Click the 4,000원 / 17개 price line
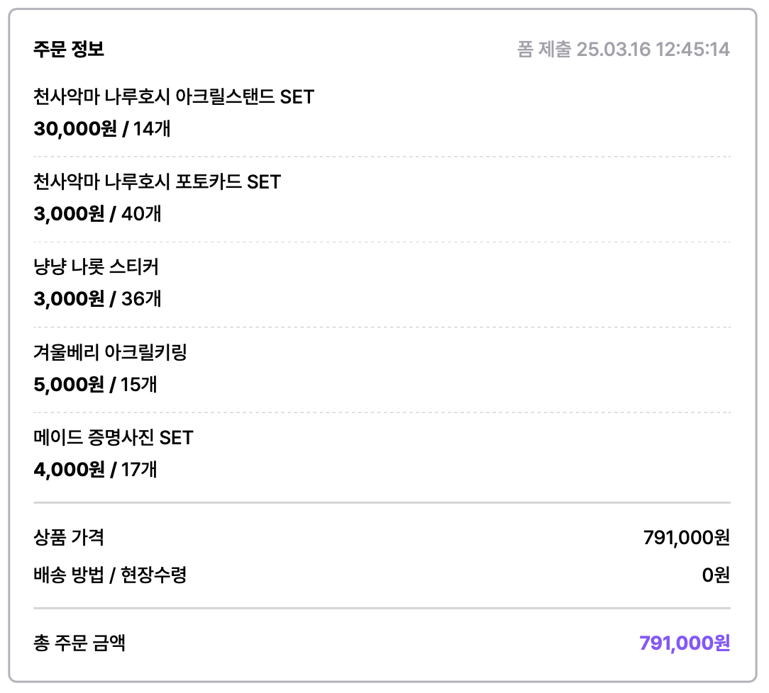Viewport: 769px width, 693px height. pos(95,469)
